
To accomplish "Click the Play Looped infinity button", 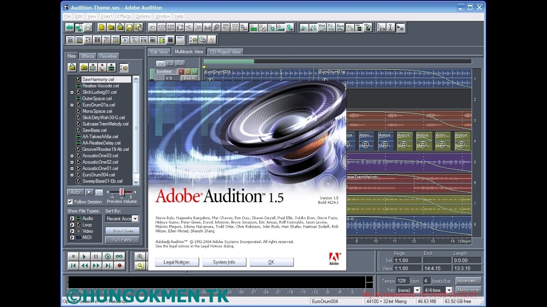I will tap(119, 256).
